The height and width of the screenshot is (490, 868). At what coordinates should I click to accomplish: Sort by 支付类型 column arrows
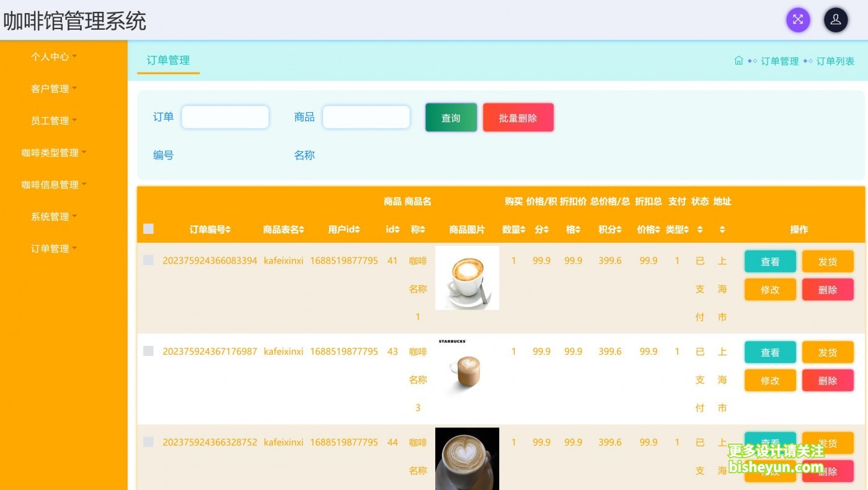point(686,229)
